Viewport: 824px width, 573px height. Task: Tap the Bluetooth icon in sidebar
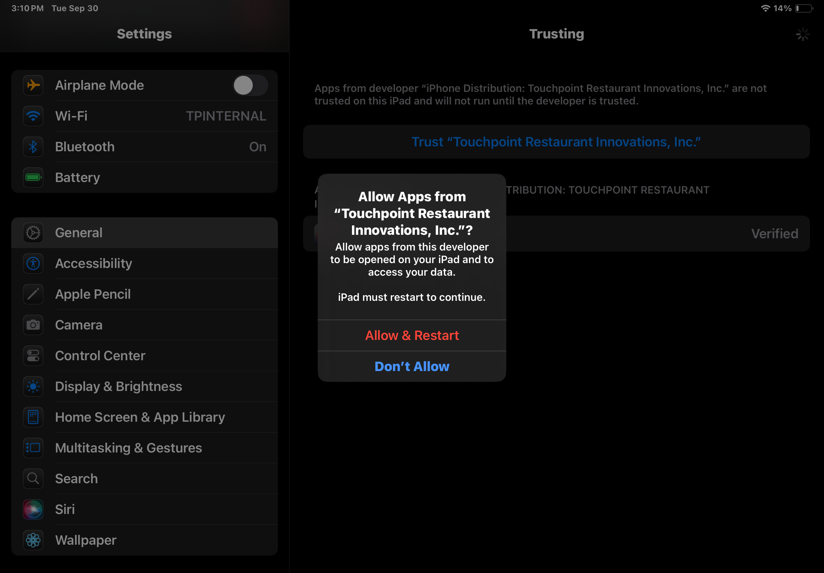pos(33,147)
